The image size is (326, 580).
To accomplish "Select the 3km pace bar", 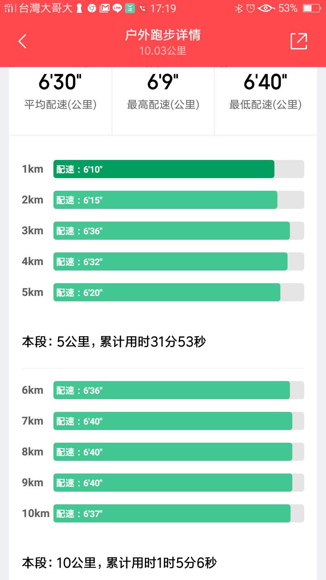I will tap(172, 231).
